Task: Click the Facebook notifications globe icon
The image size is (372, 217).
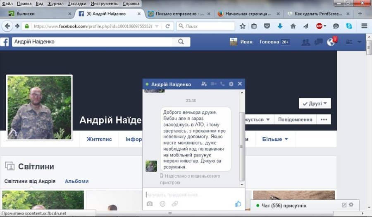Action: coord(331,42)
